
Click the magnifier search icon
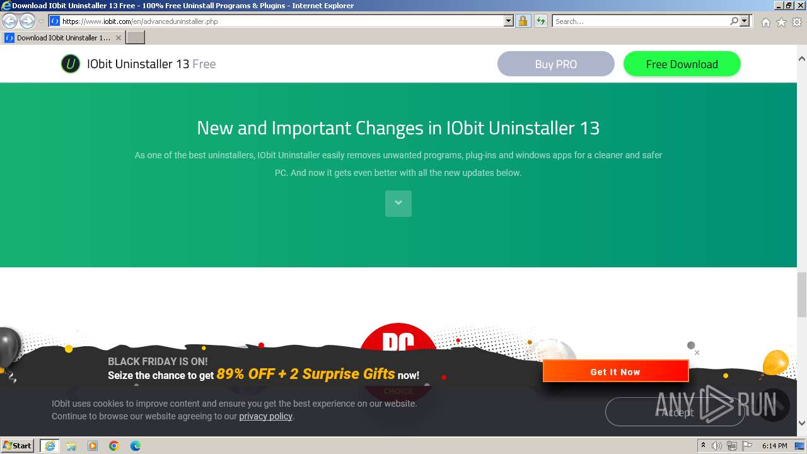pos(734,21)
